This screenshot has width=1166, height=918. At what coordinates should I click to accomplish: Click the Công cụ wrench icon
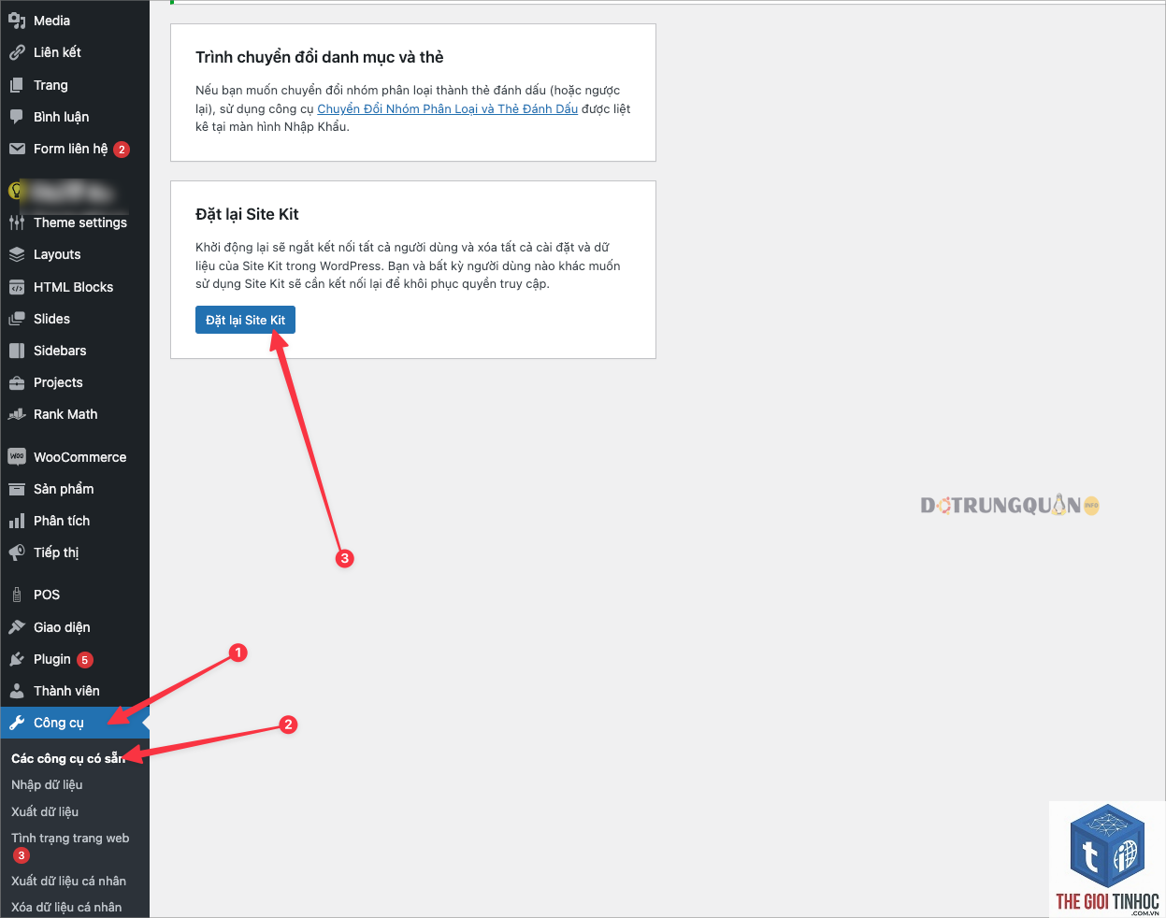click(17, 723)
